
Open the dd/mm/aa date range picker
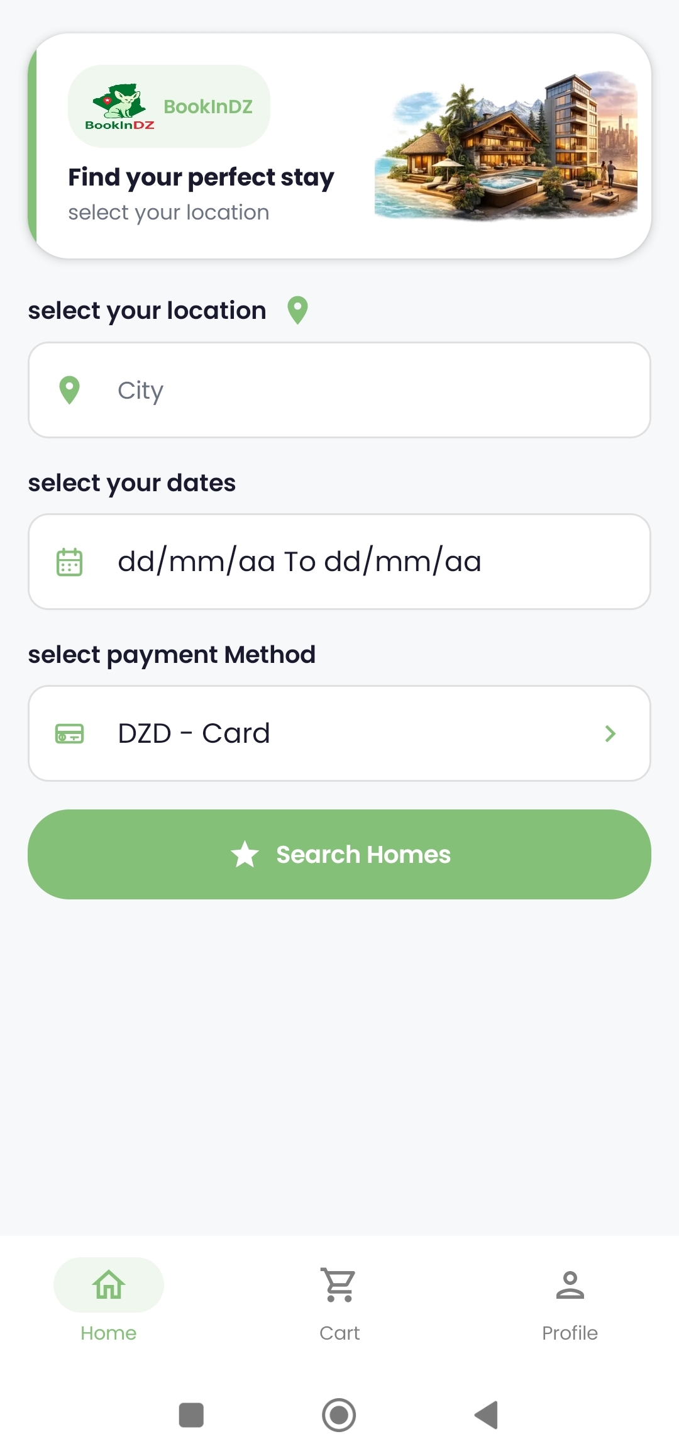pyautogui.click(x=339, y=562)
